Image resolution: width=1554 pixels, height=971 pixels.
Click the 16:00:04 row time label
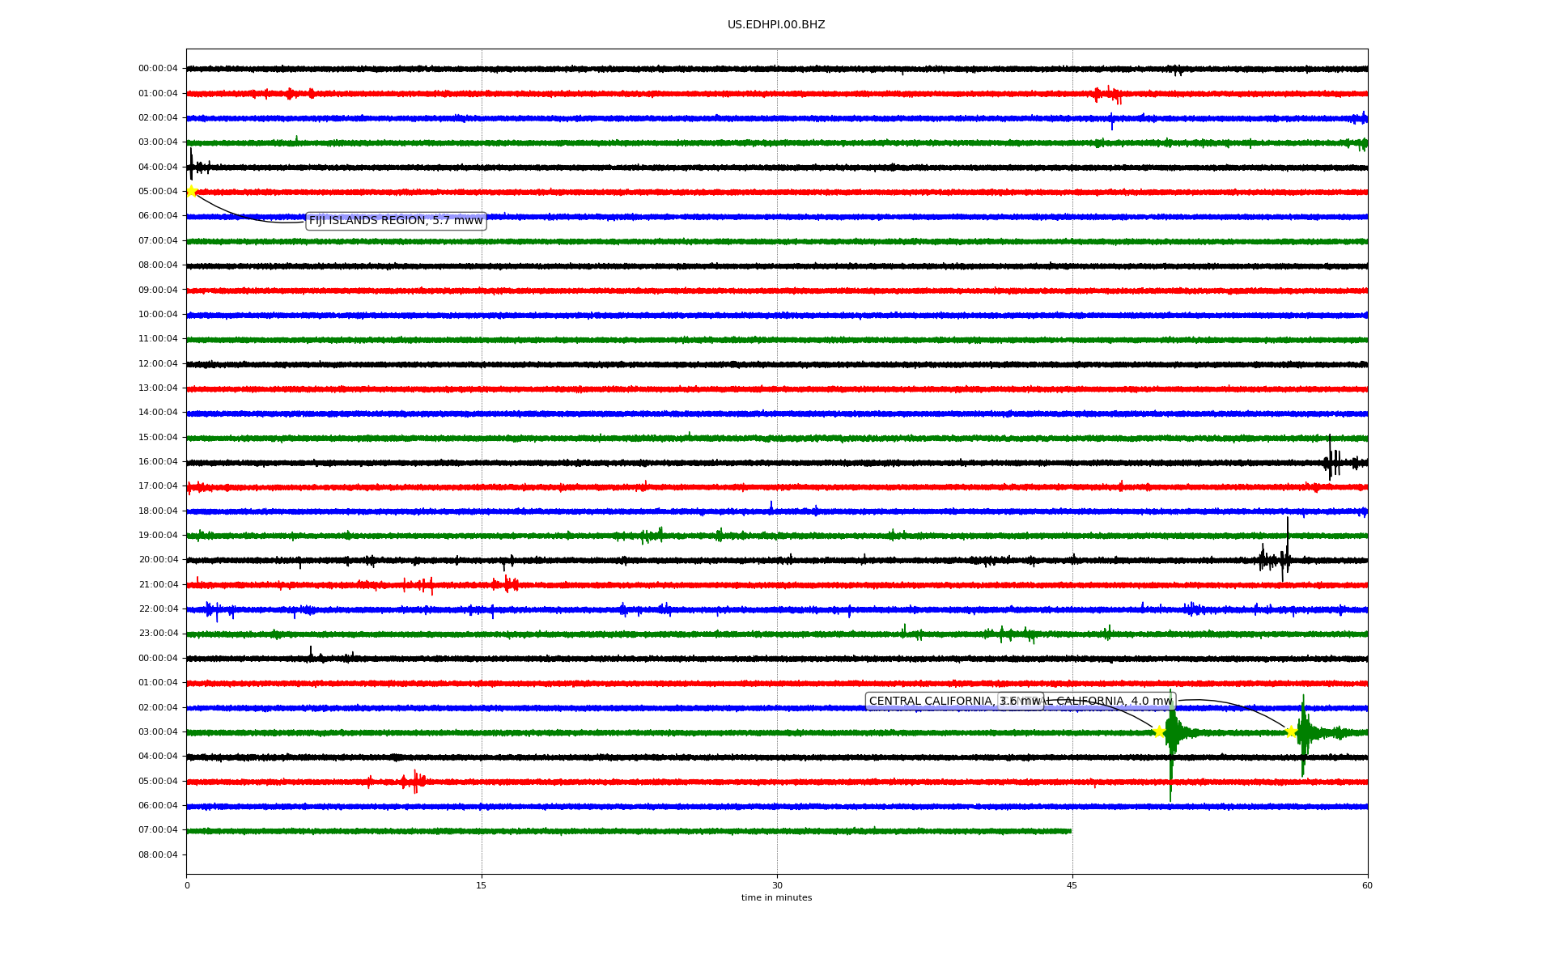[x=158, y=462]
